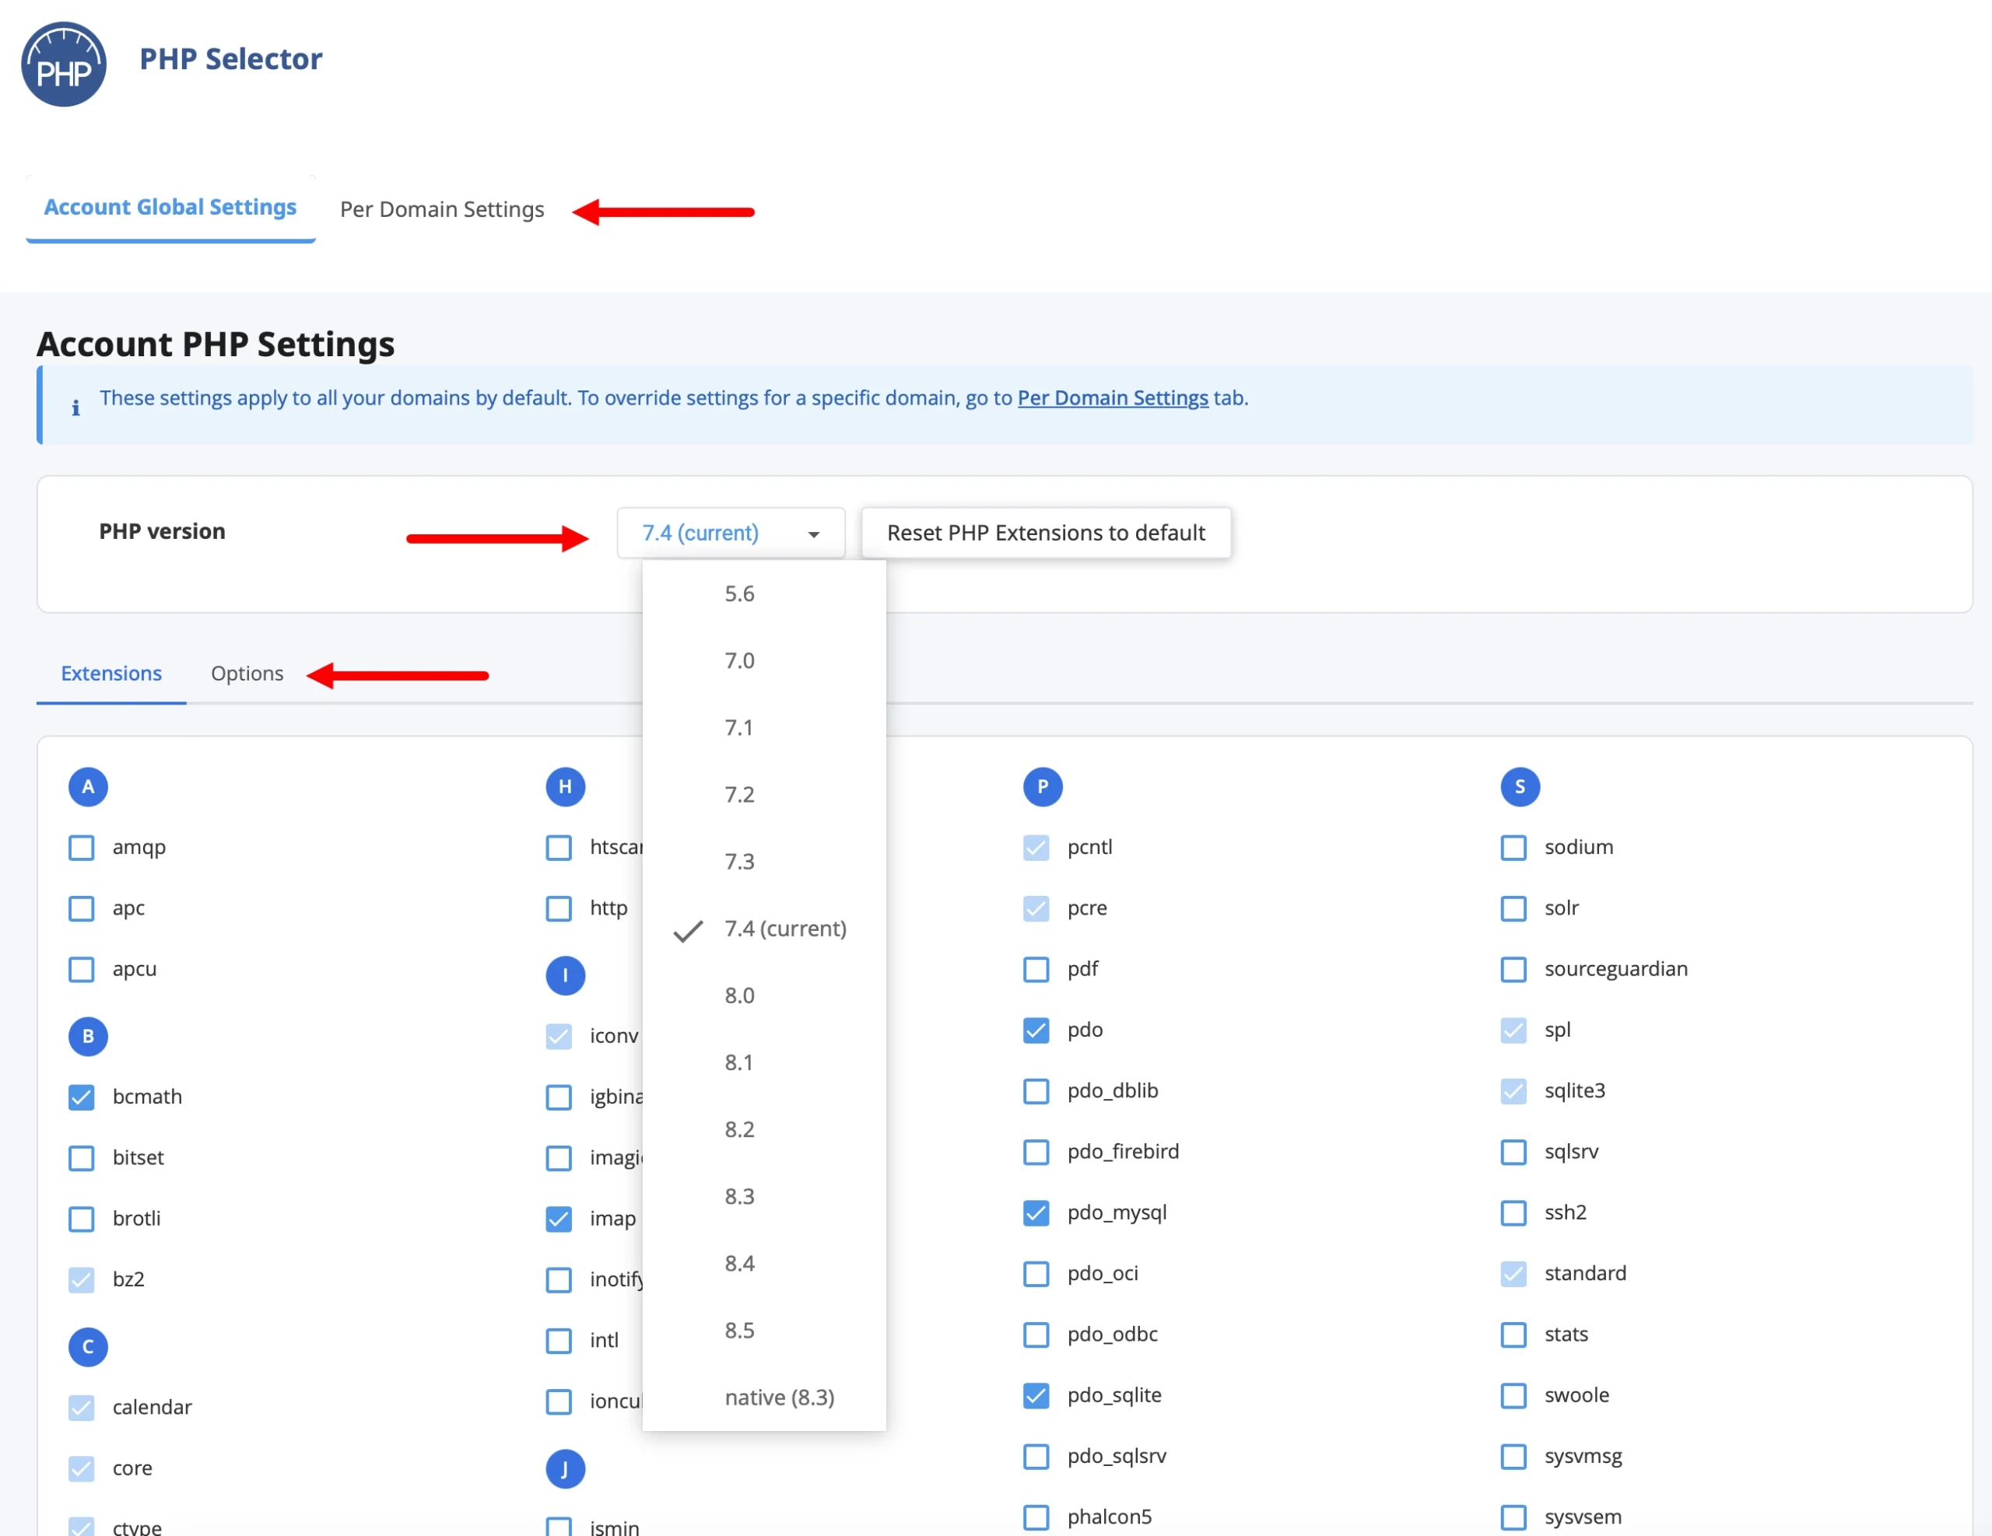Choose PHP version 8.5 from list
Viewport: 1992px width, 1536px height.
764,1331
